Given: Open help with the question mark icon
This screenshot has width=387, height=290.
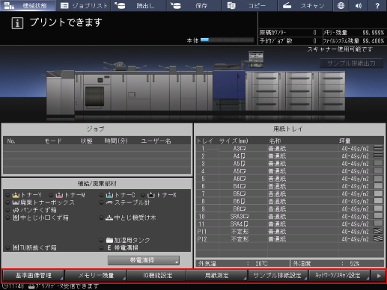Looking at the screenshot, I should tap(377, 5).
